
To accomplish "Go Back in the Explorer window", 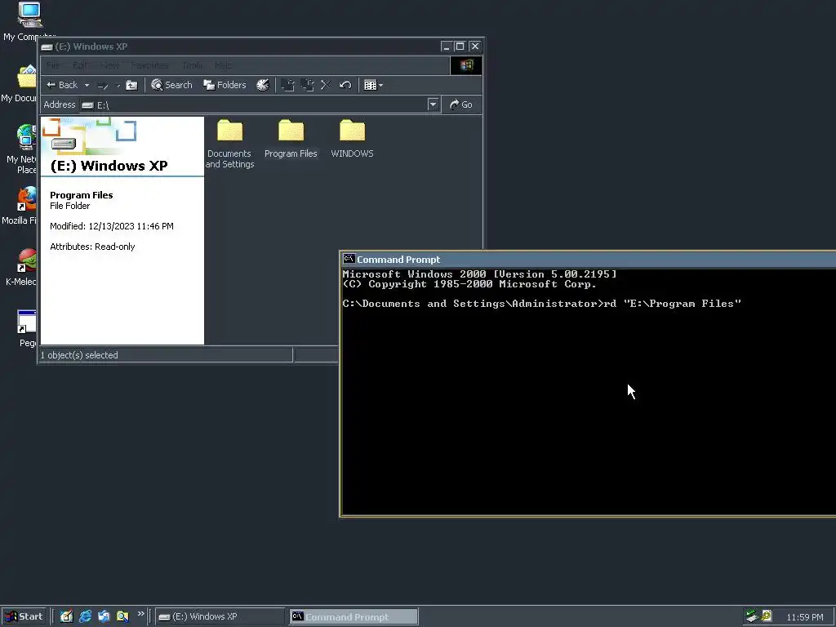I will 62,85.
